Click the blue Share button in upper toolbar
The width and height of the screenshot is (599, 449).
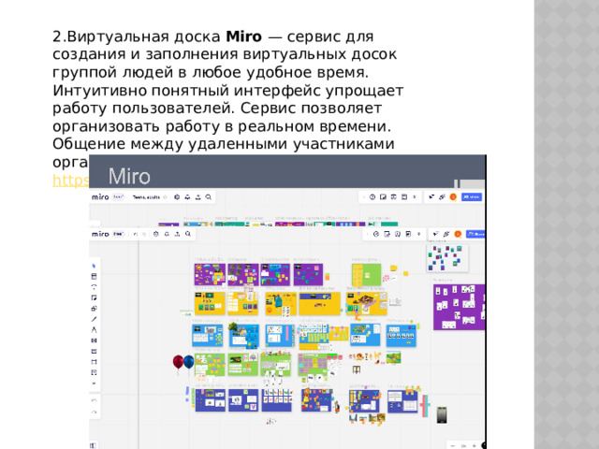pyautogui.click(x=472, y=197)
